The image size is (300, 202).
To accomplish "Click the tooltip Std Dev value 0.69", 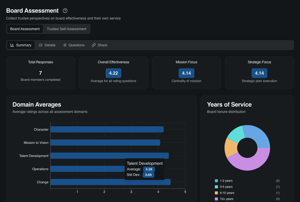I will (148, 175).
